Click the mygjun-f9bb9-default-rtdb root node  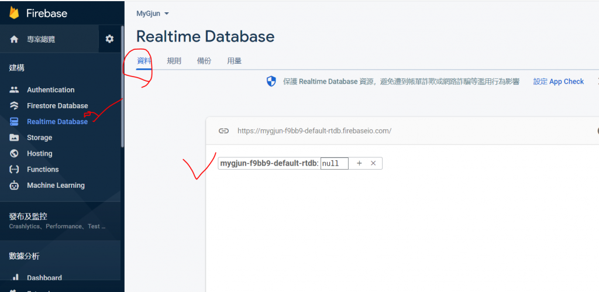coord(268,163)
